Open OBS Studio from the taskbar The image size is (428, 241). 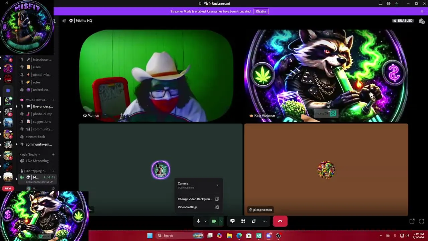278,236
